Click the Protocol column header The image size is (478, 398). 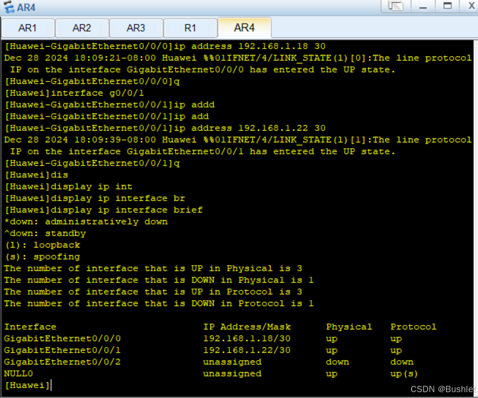(414, 327)
